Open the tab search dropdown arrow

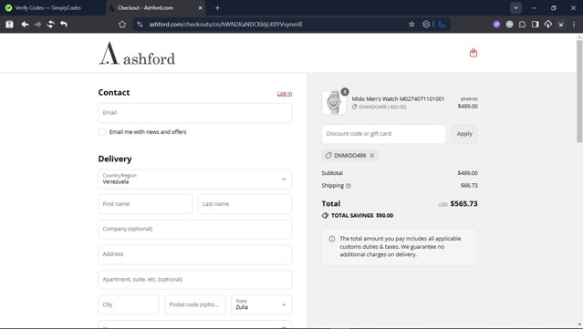pos(515,8)
